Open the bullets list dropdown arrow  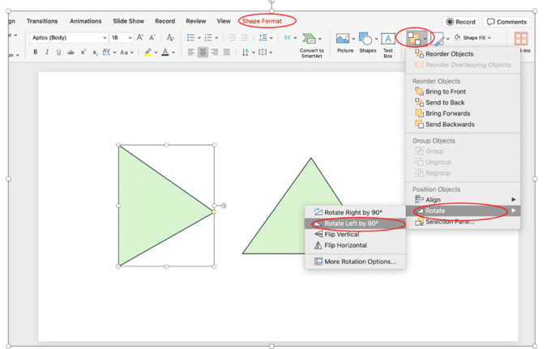(x=199, y=38)
